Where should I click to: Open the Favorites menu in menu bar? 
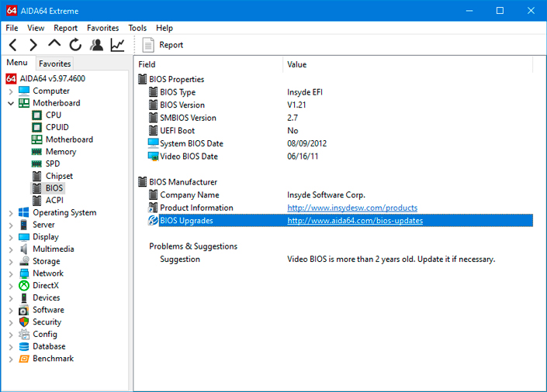(103, 28)
